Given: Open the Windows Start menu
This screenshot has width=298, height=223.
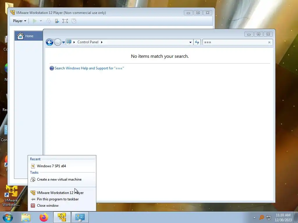Looking at the screenshot, I should (x=8, y=217).
